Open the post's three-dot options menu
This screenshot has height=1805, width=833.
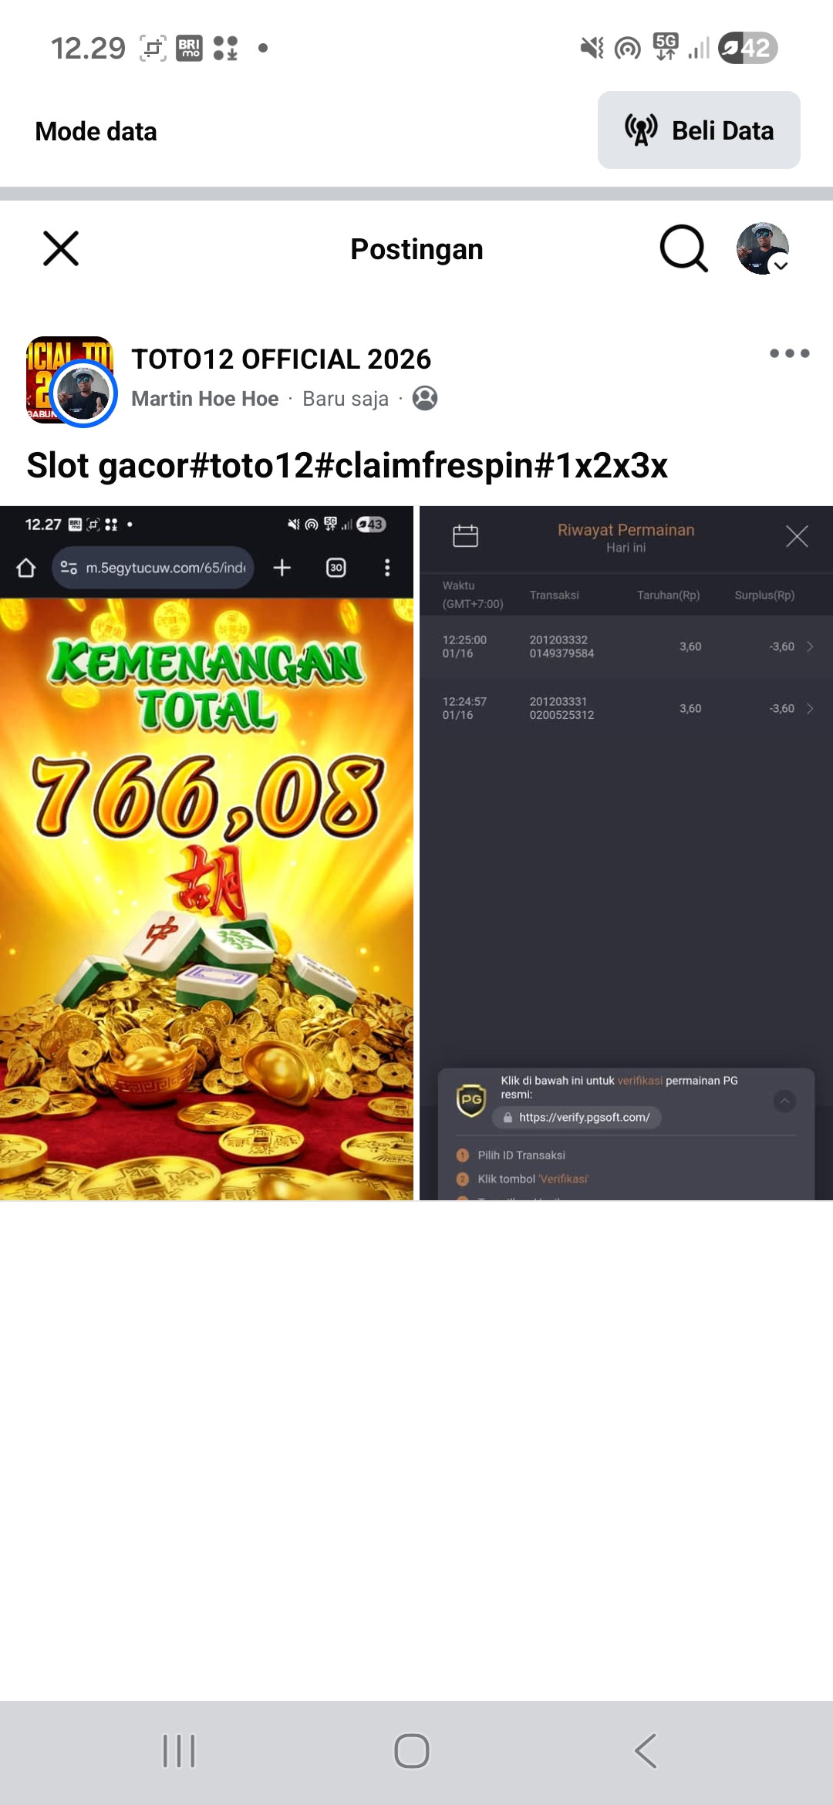pos(789,353)
